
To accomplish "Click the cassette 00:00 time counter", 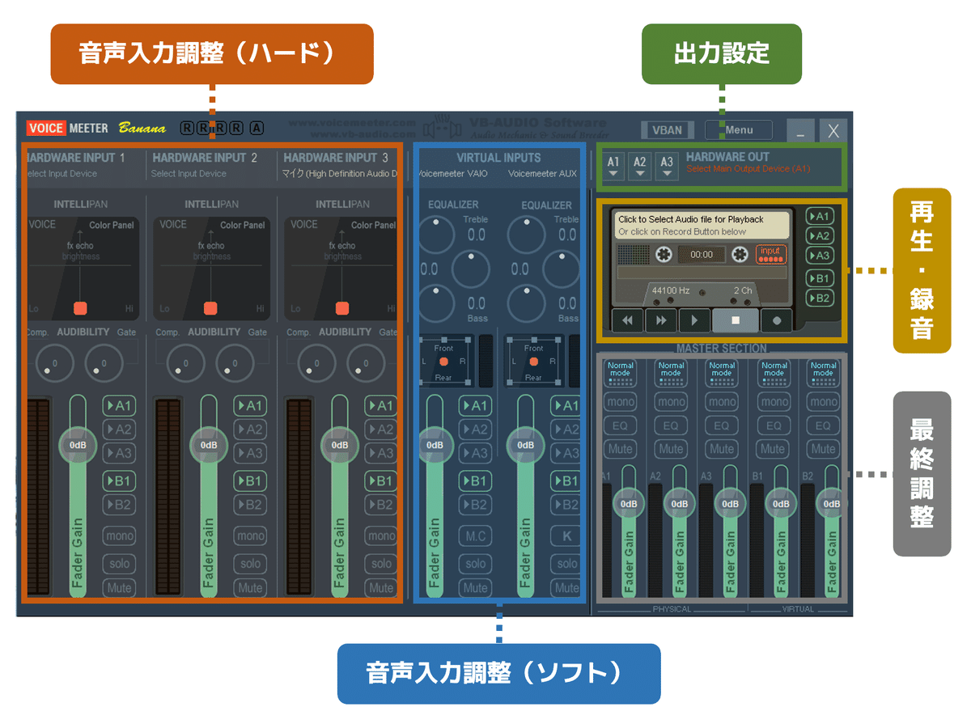I will [702, 254].
